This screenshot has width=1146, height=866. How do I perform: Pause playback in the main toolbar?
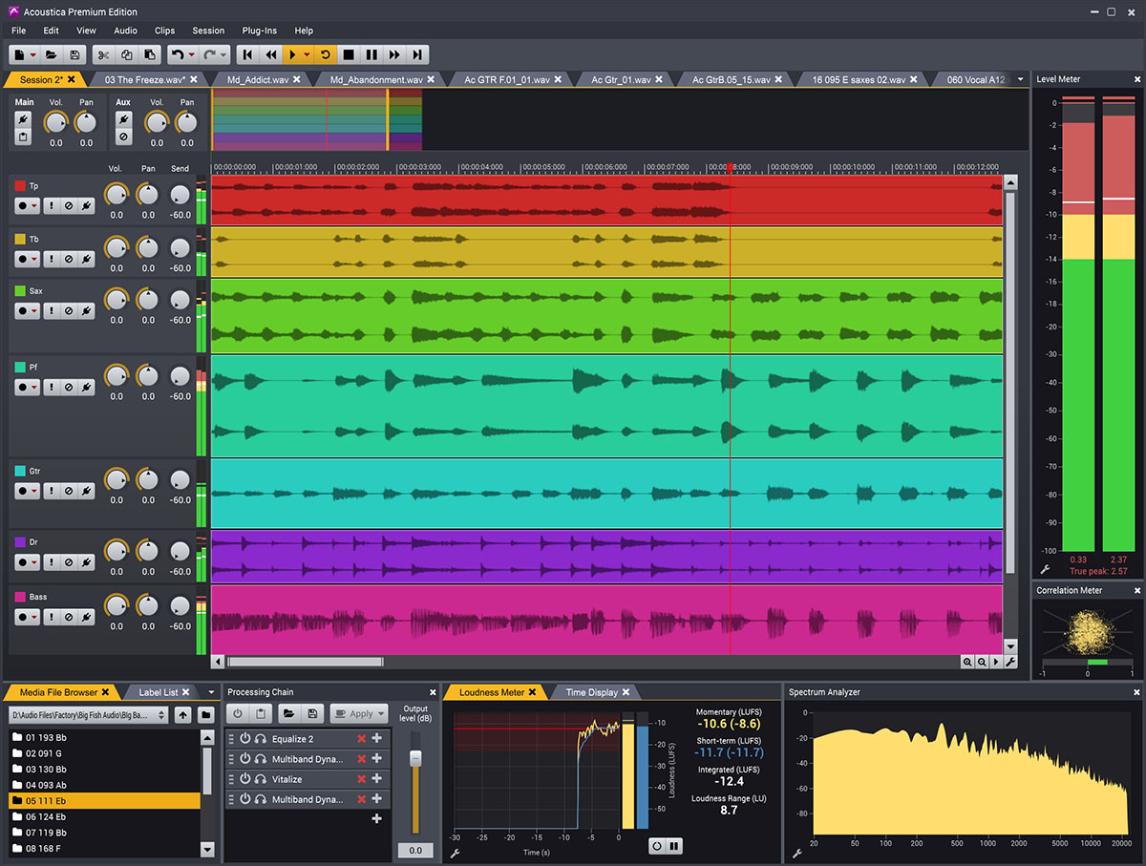[x=371, y=55]
